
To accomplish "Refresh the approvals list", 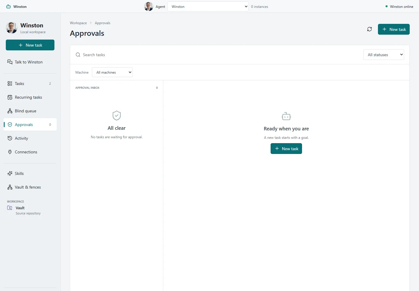I will 370,29.
